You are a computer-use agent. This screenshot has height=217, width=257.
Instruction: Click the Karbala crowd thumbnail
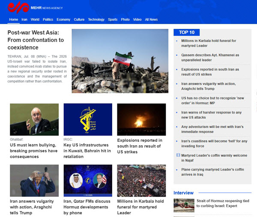[x=141, y=181]
